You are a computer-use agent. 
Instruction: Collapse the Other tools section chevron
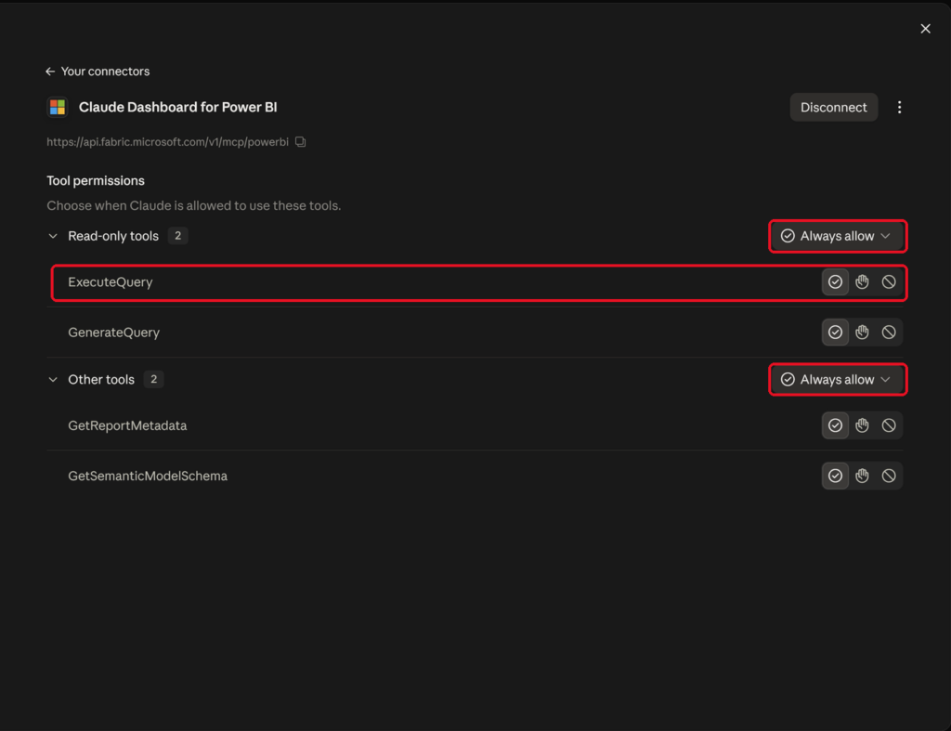click(53, 380)
